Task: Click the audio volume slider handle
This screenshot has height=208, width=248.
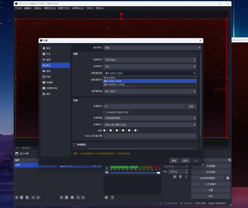Action: pyautogui.click(x=158, y=173)
